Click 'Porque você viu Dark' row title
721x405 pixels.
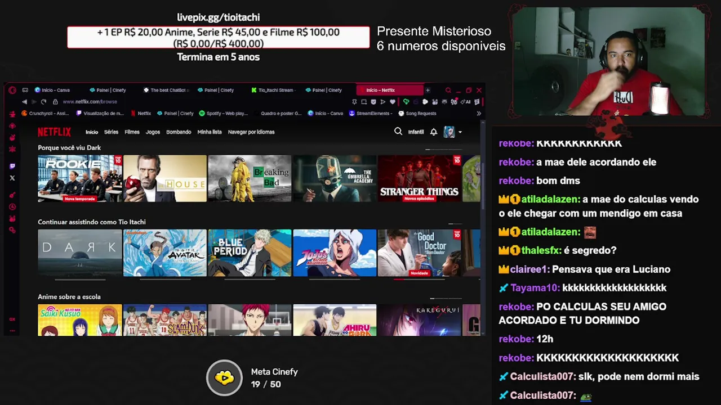pos(69,148)
